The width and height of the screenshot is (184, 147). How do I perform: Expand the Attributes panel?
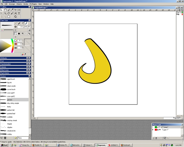click(27, 58)
